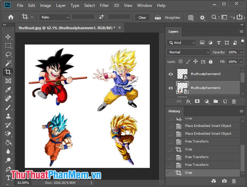Click the crop overlay grid icon

pos(191,18)
